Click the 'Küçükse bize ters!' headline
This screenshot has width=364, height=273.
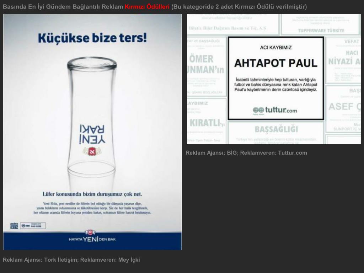[x=92, y=38]
